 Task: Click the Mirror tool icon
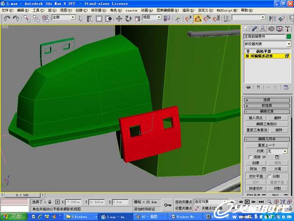click(x=272, y=19)
